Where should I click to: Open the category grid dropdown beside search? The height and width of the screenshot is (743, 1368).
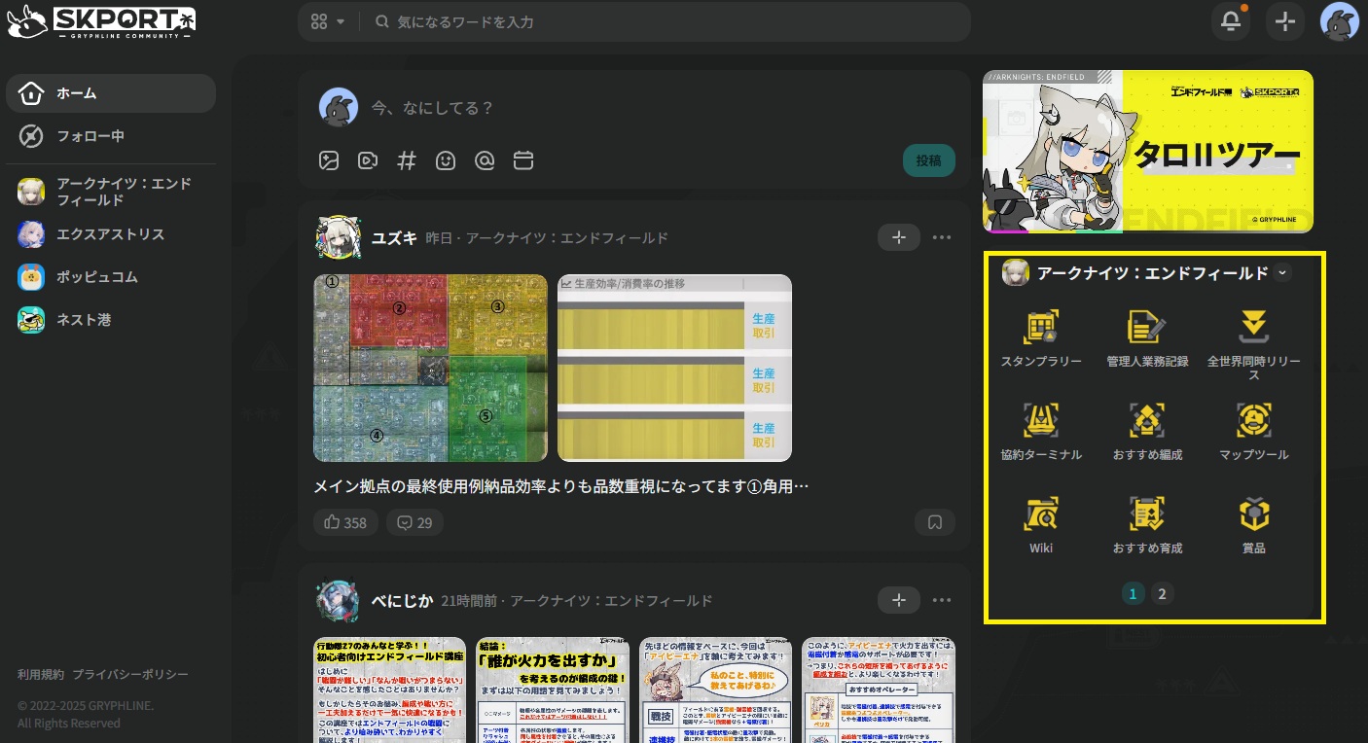pyautogui.click(x=328, y=22)
